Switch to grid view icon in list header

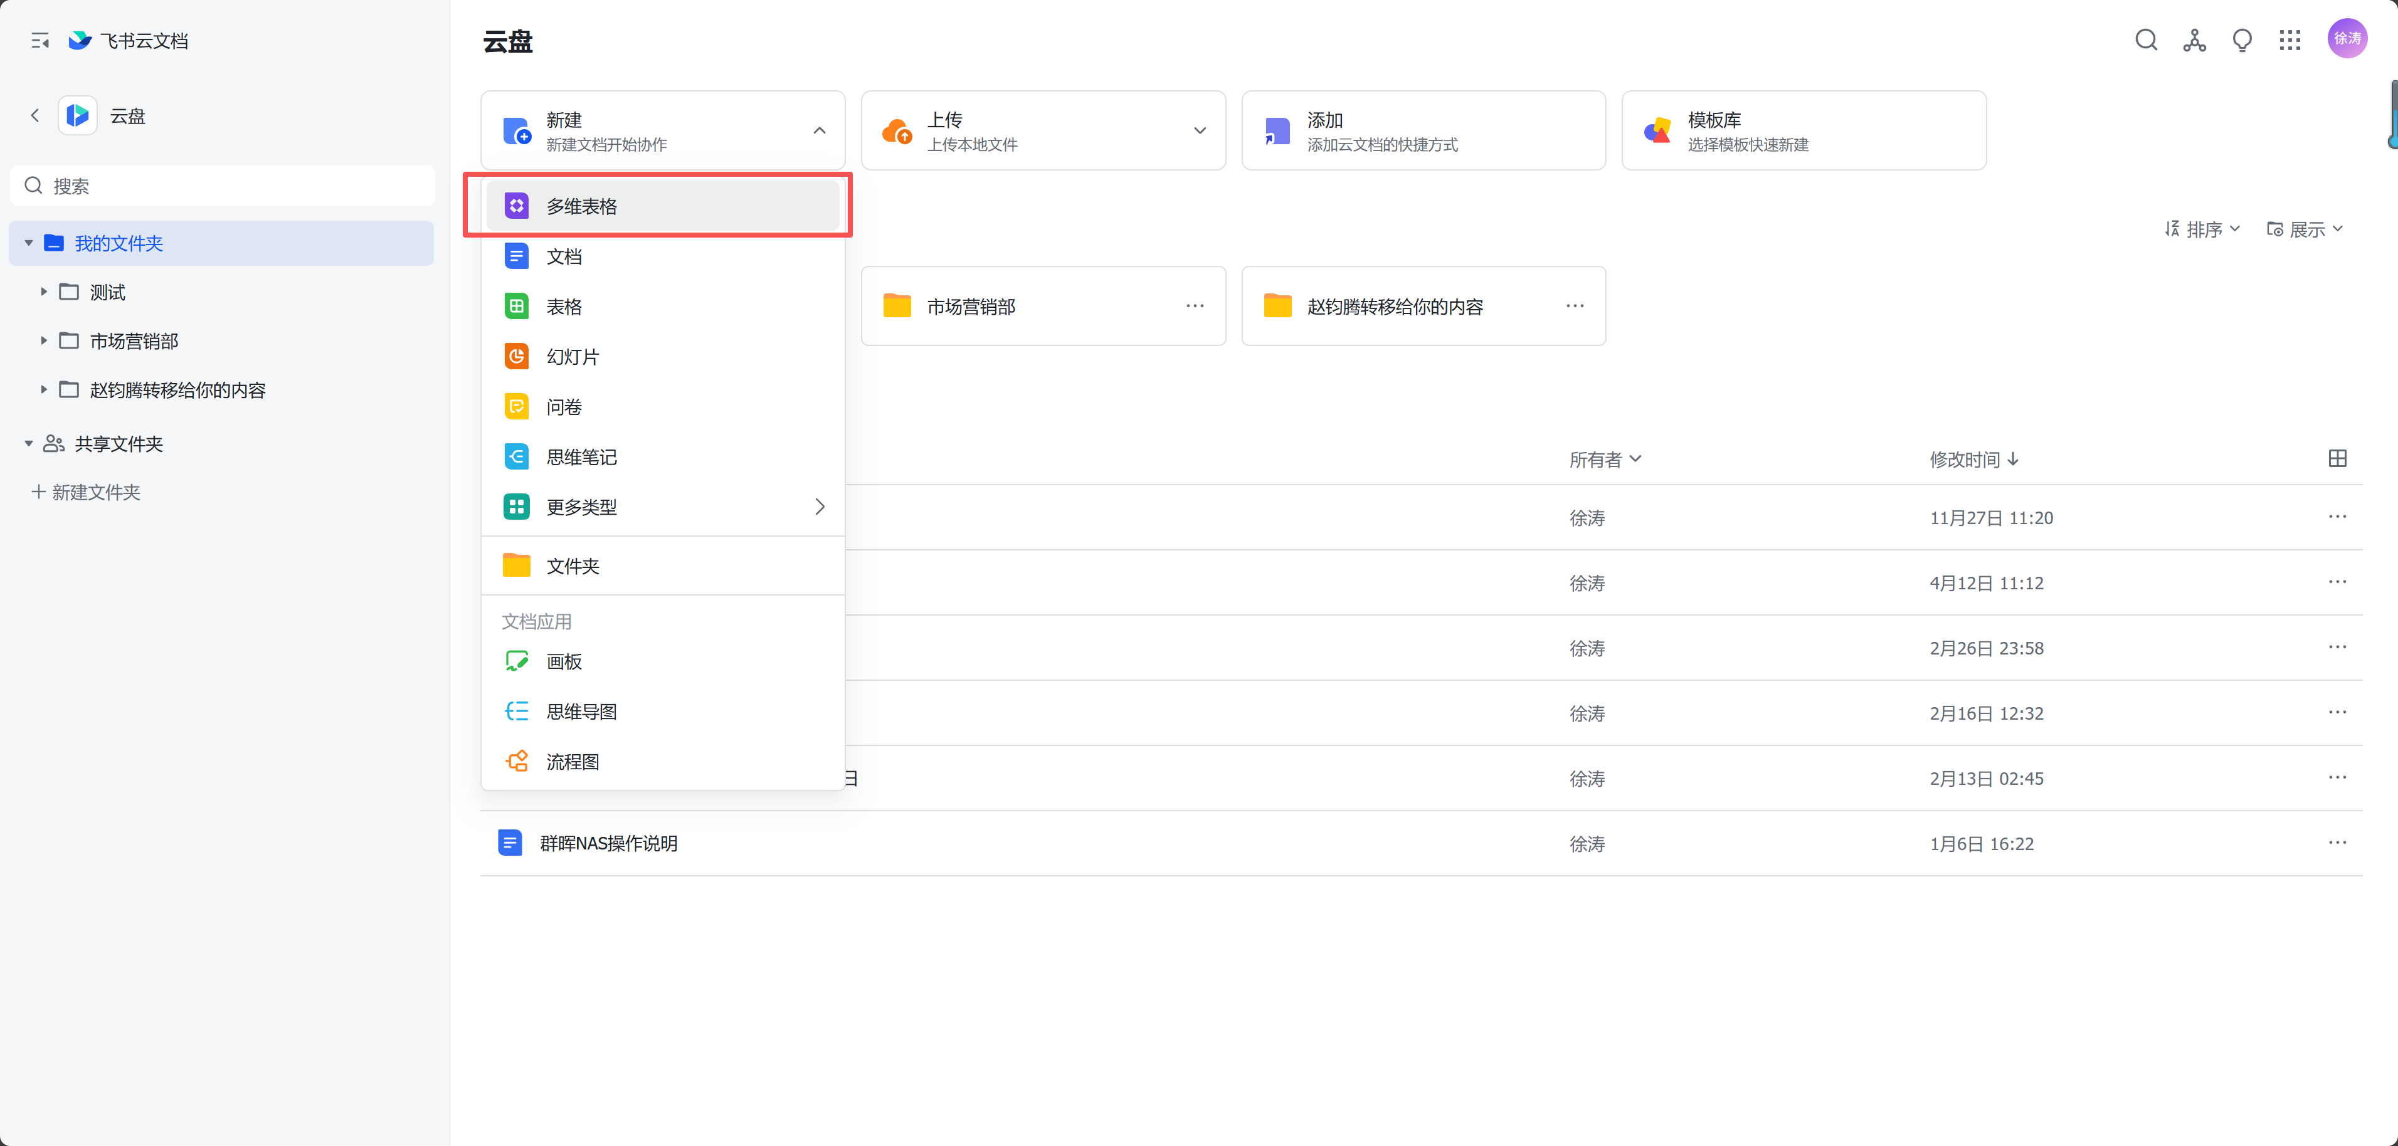point(2337,458)
